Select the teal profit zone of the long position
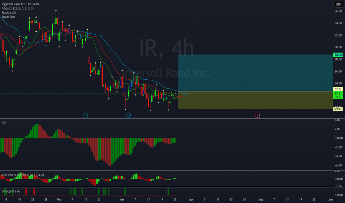345x203 pixels. coord(255,73)
